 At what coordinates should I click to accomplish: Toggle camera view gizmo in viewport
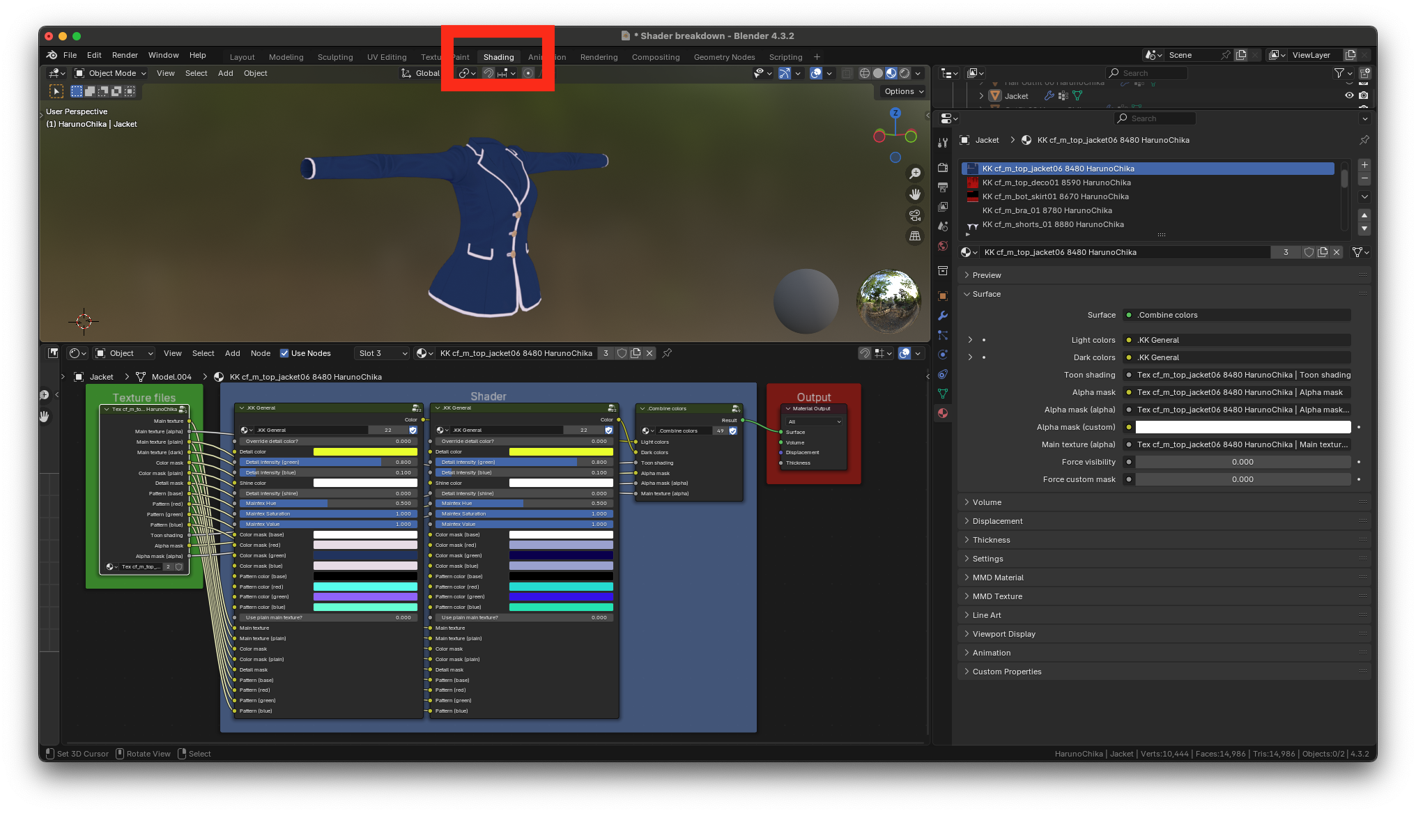coord(914,215)
